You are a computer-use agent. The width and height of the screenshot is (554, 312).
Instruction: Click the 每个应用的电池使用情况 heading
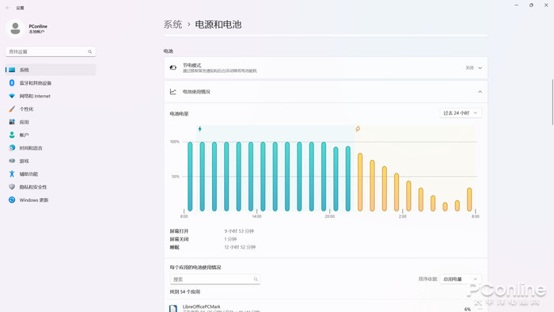click(195, 268)
